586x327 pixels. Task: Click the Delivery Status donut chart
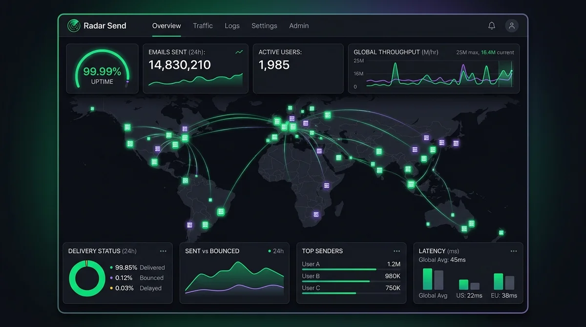87,278
